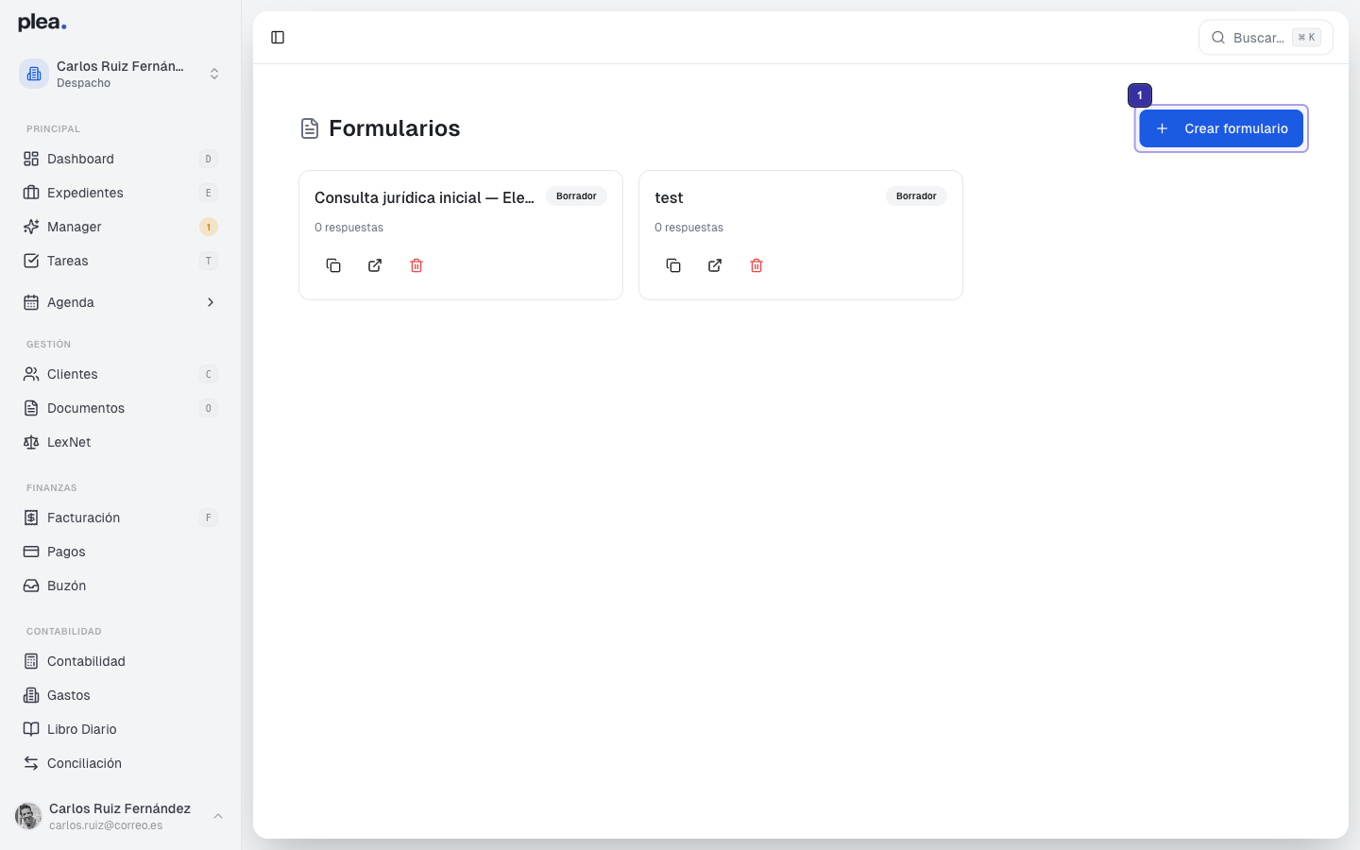Go to Dashboard
Viewport: 1360px width, 850px height.
[x=121, y=159]
